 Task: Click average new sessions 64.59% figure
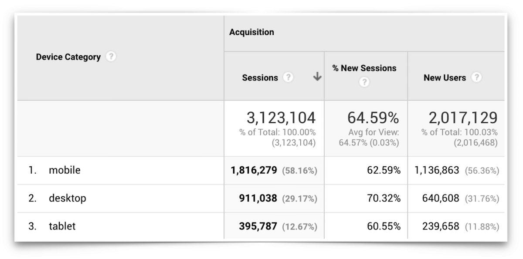click(373, 118)
